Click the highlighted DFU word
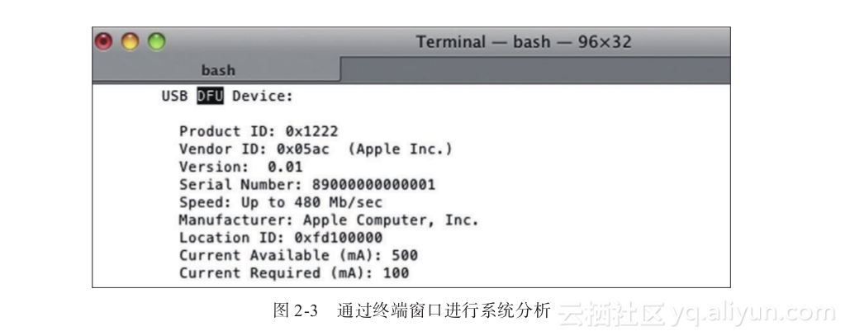 210,97
